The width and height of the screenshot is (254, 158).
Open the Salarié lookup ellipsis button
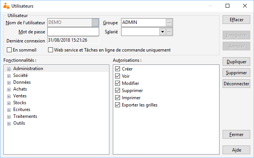[x=169, y=31]
